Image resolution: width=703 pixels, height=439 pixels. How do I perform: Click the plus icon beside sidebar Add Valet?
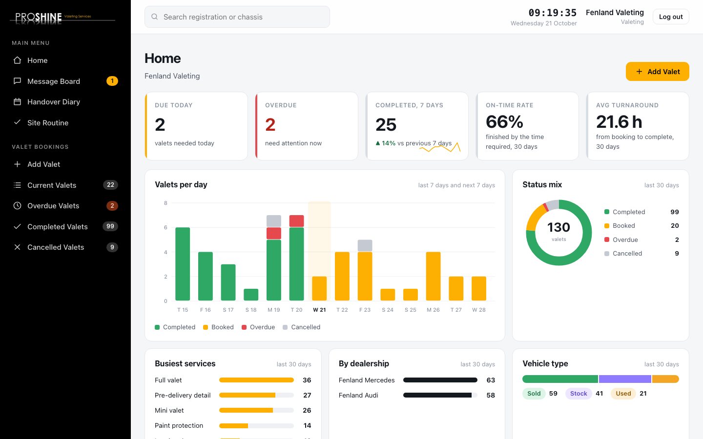[17, 164]
